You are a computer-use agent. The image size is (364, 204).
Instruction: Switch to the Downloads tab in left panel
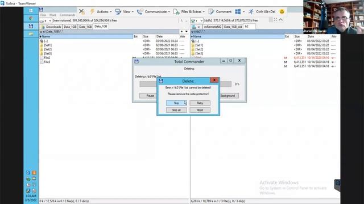tap(51, 27)
